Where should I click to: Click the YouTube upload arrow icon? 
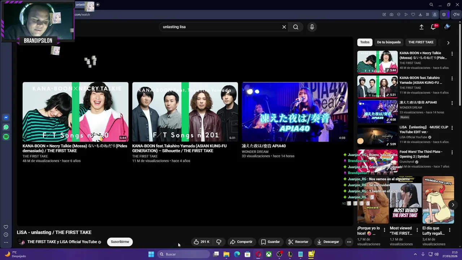tap(421, 27)
